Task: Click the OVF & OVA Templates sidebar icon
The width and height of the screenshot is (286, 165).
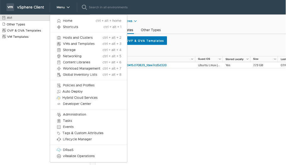Action: pos(4,31)
